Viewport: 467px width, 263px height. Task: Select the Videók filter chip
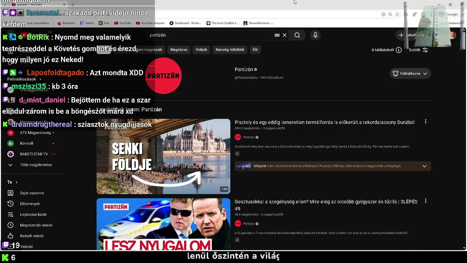point(201,50)
